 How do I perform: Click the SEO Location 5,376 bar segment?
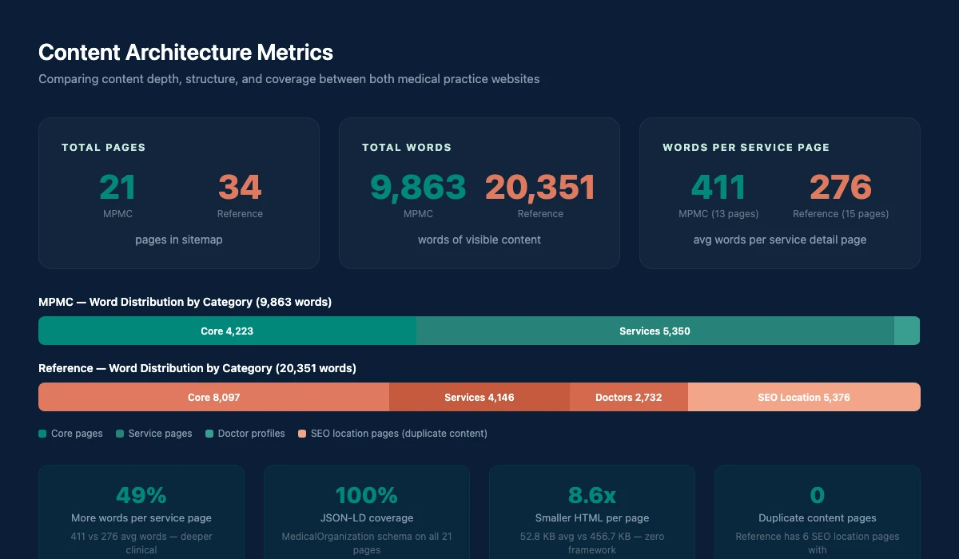point(803,397)
